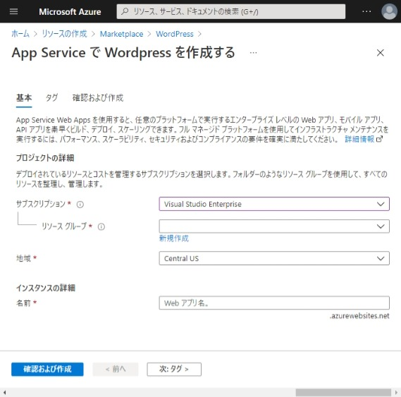Viewport: 401px width, 397px height.
Task: Switch to the 基本 tab
Action: point(24,98)
